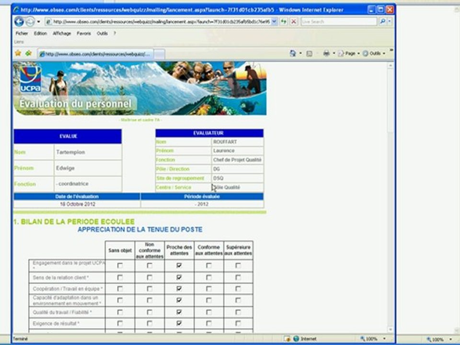Screen dimensions: 460x345
Task: Open Favorites Center star icon
Action: point(18,53)
